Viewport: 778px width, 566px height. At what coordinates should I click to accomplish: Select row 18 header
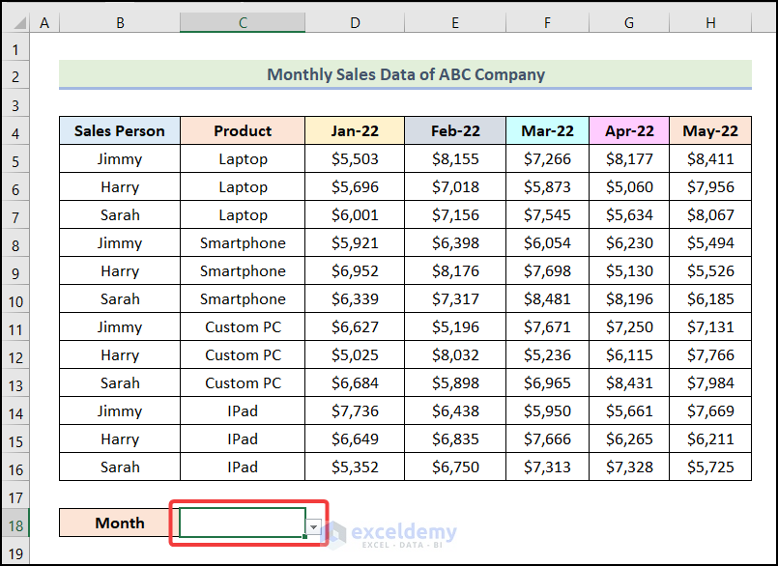coord(15,524)
